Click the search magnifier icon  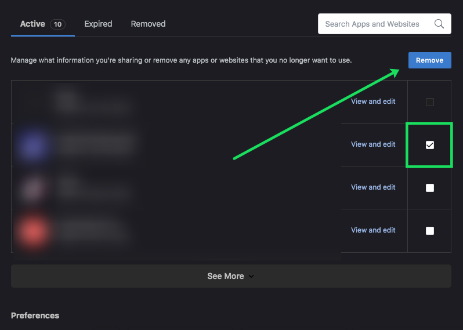click(x=439, y=24)
